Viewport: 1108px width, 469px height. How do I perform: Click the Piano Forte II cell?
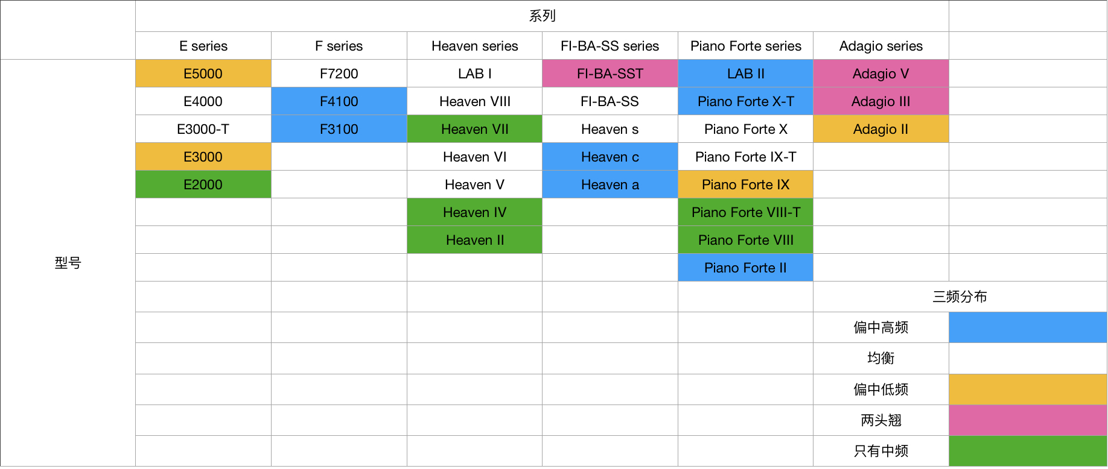coord(746,268)
